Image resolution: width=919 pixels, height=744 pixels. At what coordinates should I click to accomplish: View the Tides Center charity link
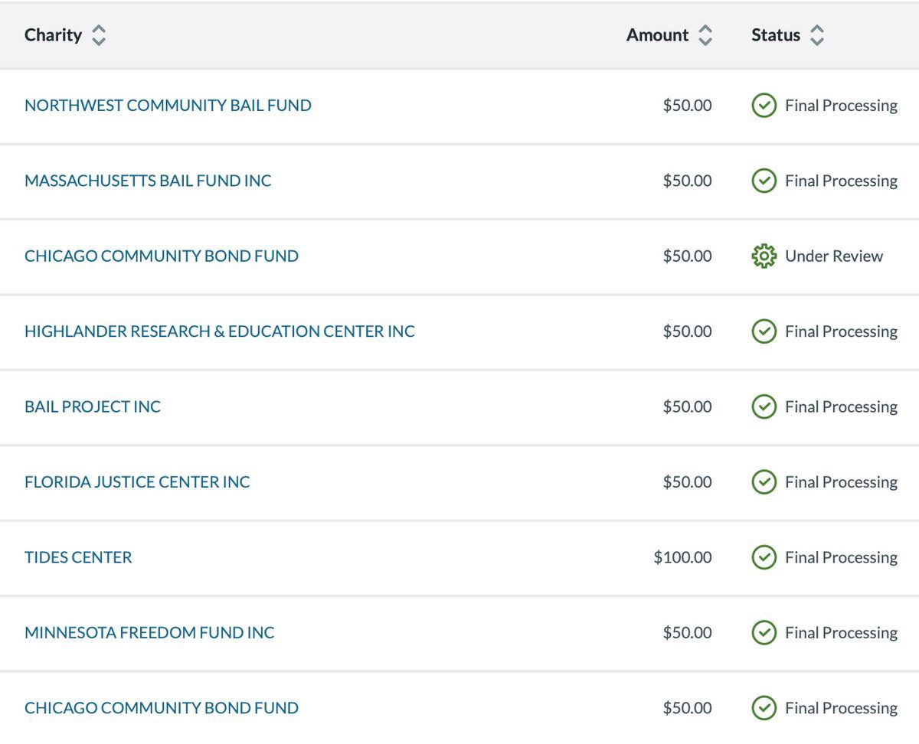pyautogui.click(x=78, y=557)
